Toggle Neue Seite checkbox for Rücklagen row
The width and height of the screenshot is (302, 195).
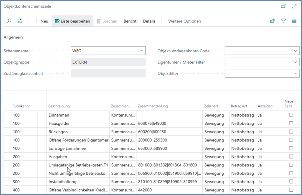click(x=291, y=132)
